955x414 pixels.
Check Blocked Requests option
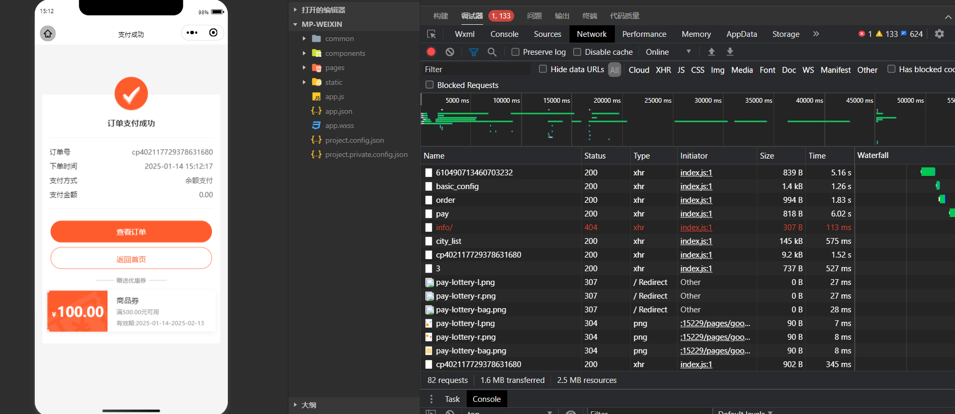[x=429, y=85]
